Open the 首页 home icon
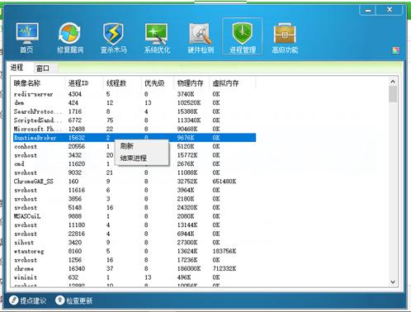 27,38
